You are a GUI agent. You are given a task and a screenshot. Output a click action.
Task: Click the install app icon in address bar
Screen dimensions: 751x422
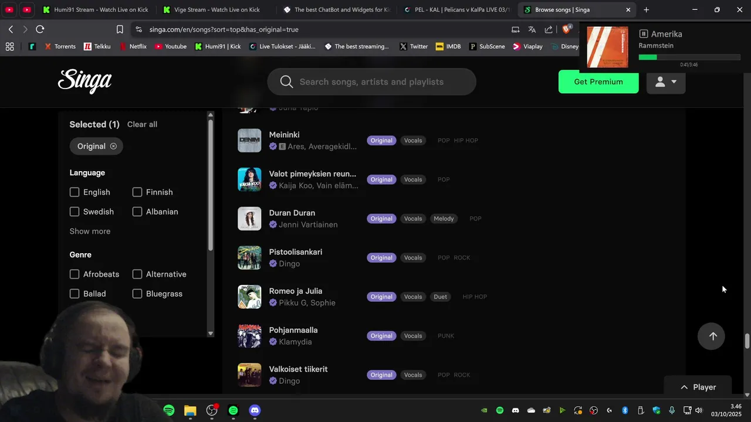coord(515,29)
